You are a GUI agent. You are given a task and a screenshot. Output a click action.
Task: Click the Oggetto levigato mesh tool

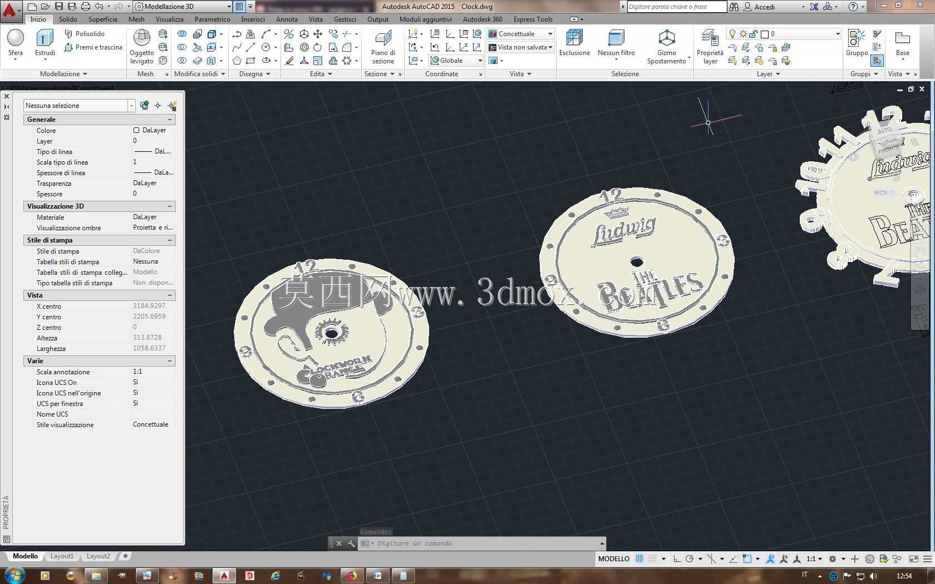click(x=142, y=47)
